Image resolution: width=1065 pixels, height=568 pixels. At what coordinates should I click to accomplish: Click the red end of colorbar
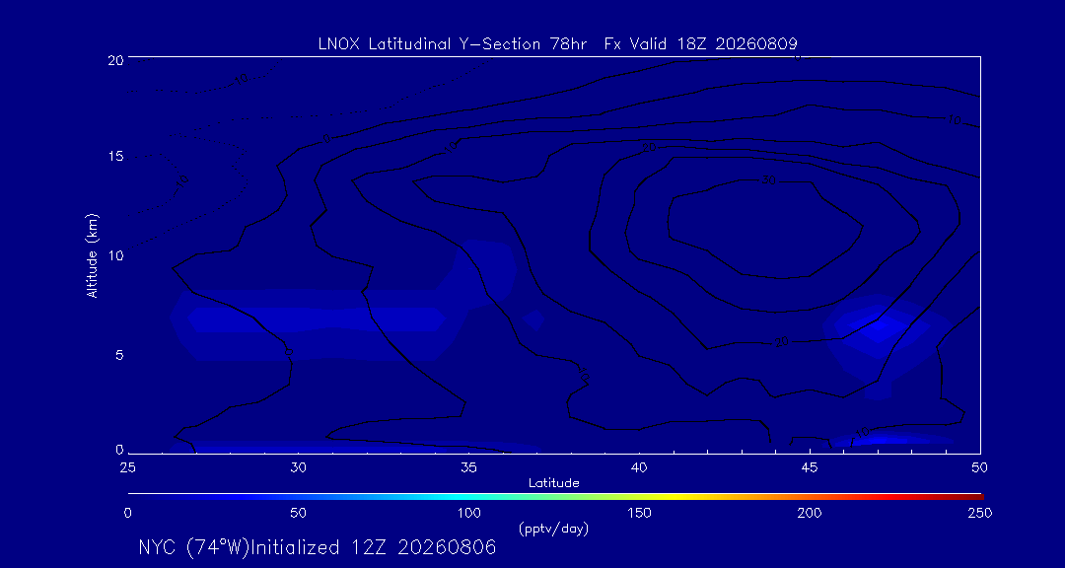point(974,497)
